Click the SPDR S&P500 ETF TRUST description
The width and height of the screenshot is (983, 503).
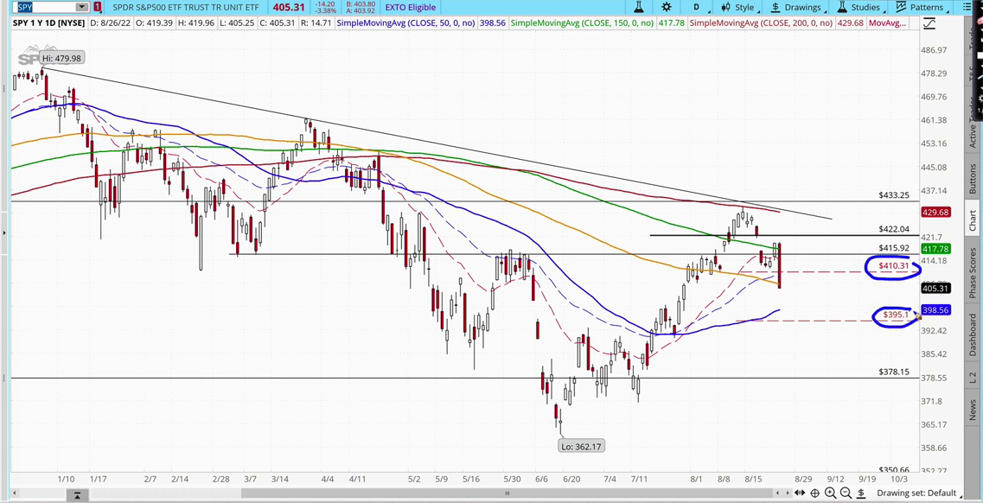coord(187,8)
